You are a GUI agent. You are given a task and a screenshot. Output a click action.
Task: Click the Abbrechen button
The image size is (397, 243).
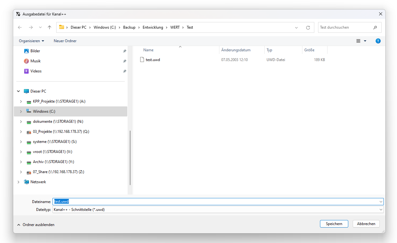point(366,224)
